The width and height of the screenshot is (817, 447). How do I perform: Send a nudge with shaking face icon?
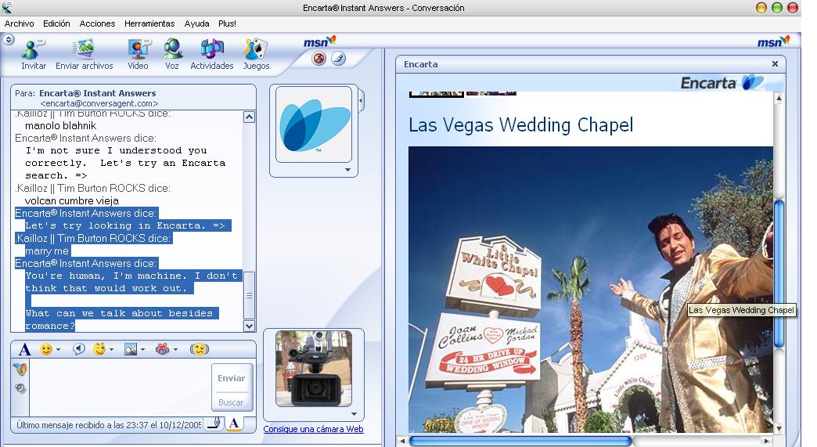click(199, 349)
